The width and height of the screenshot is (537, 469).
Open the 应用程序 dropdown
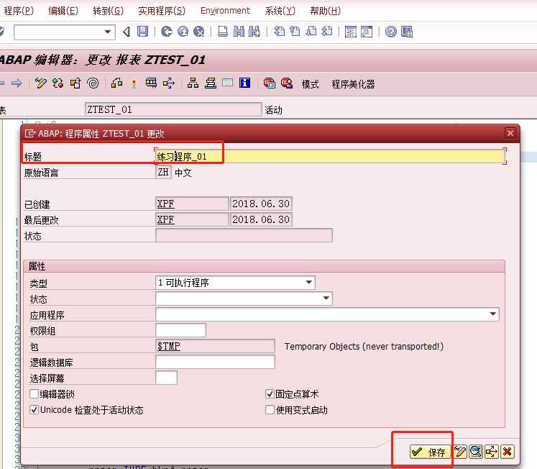327,314
